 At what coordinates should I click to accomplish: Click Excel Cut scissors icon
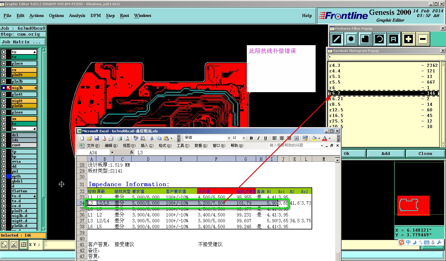pos(152,138)
